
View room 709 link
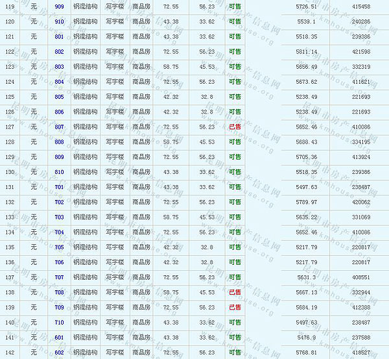pos(59,308)
